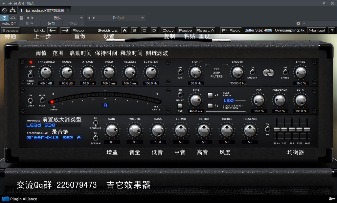Screen dimensions: 337x203
Task: Toggle the MUTE/PLAY tuner switch
Action: click(42, 100)
